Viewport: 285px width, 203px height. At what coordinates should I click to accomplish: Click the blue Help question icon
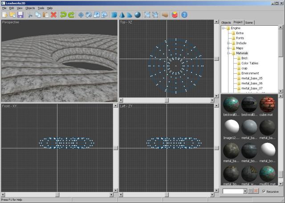point(184,15)
